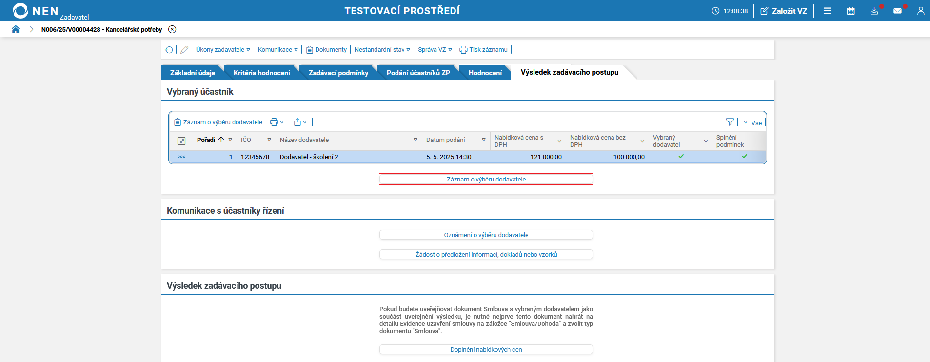Open the Vybraný dodavatel column filter arrow
Screen dimensions: 930x362
click(x=706, y=141)
